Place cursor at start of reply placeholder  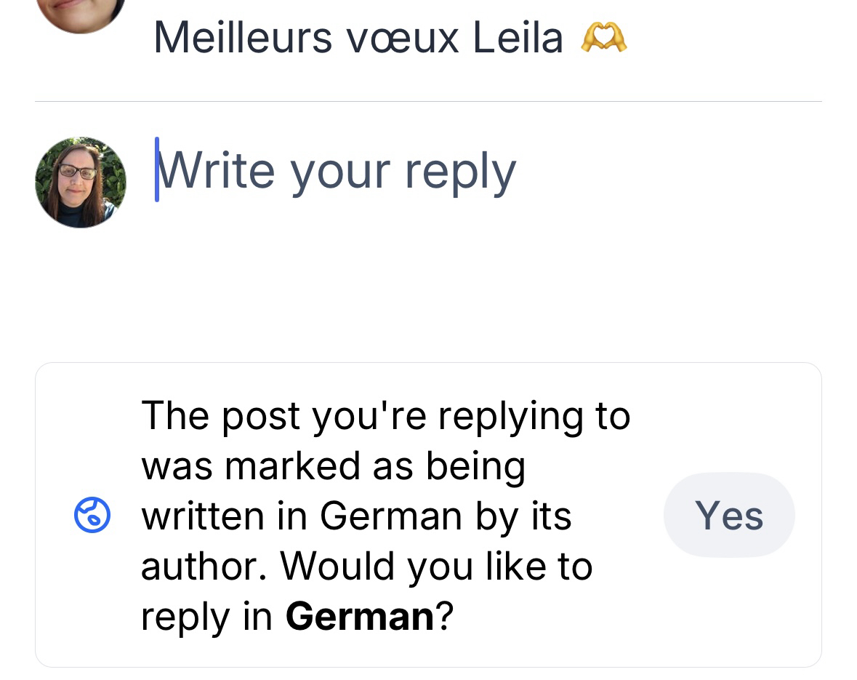coord(158,172)
